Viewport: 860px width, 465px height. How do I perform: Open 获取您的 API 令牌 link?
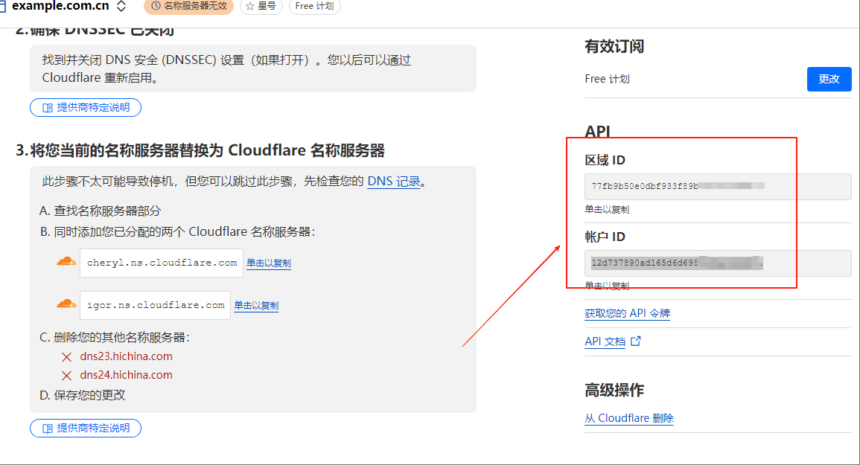pos(627,313)
